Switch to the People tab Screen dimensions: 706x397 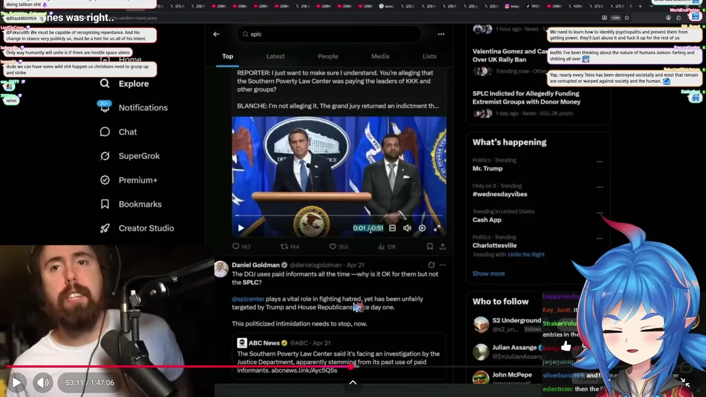[328, 56]
